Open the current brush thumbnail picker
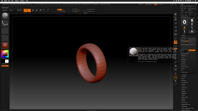198x111 pixels. pos(5,16)
